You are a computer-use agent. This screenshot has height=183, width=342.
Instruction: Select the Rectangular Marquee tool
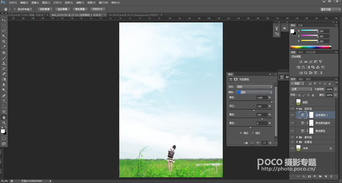click(4, 26)
